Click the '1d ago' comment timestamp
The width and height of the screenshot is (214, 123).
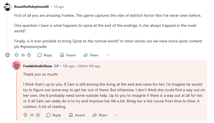58,6
